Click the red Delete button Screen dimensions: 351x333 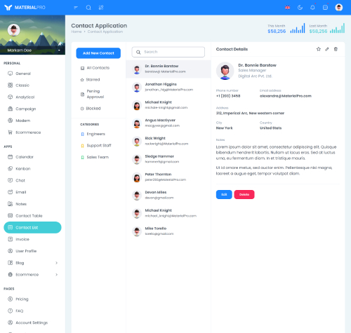pyautogui.click(x=244, y=194)
